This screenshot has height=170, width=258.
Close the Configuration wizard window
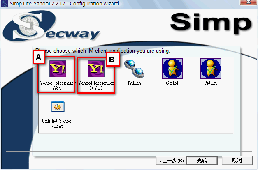[249, 2]
